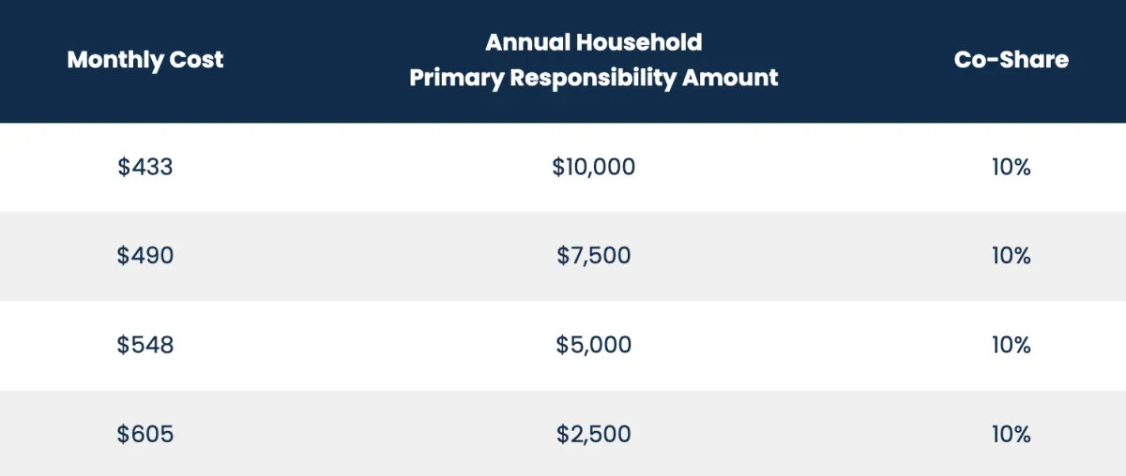Select the $605 monthly cost cell
1126x476 pixels.
[x=145, y=435]
